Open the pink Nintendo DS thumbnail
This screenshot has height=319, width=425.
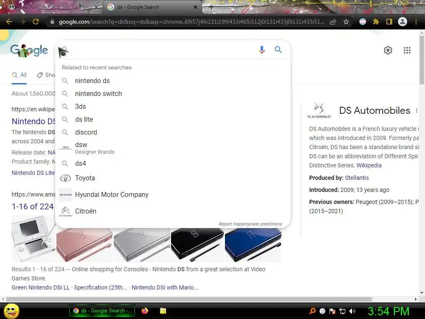(84, 245)
